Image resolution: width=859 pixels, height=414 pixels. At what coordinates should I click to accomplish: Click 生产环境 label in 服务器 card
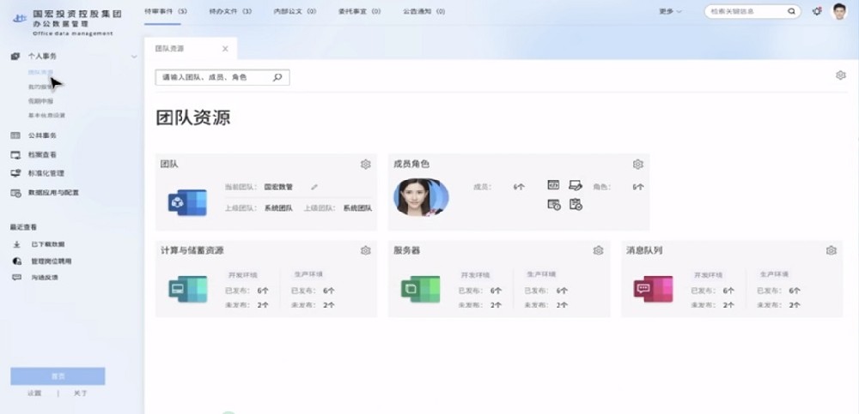point(541,274)
